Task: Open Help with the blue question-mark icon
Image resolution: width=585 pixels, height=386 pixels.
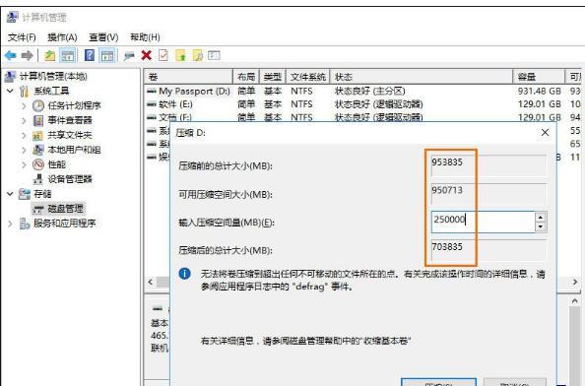Action: (90, 55)
